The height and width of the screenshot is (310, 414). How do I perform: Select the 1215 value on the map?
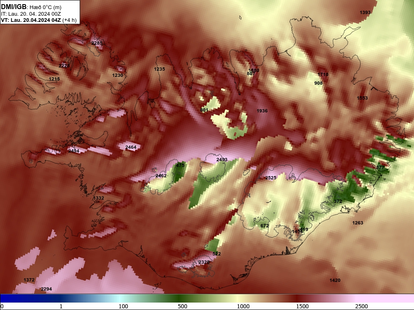[54, 79]
